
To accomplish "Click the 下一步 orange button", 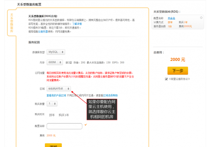I will coord(178,70).
